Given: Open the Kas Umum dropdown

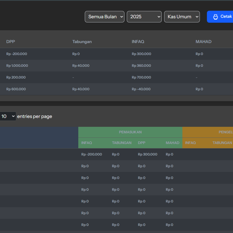Looking at the screenshot, I should (182, 17).
